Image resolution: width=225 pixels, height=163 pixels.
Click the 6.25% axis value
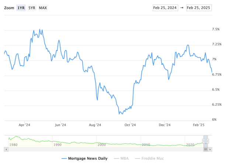pos(217,105)
